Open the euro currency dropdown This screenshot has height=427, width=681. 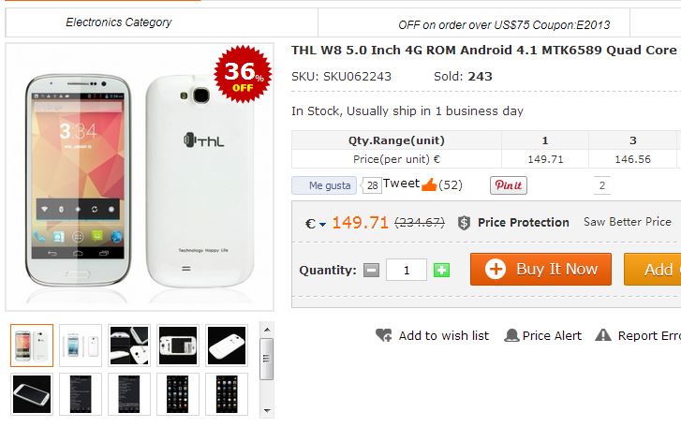pyautogui.click(x=316, y=223)
